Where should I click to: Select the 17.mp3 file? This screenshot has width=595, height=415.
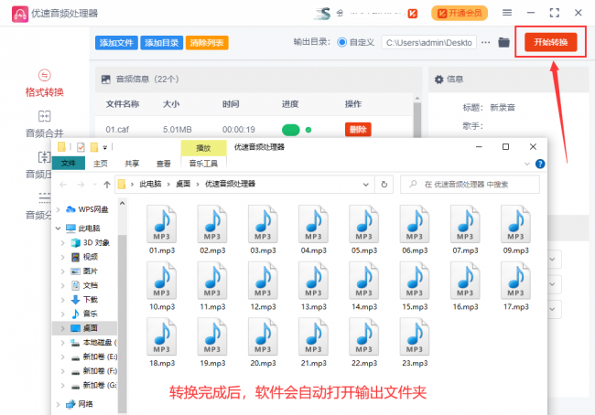tap(515, 286)
